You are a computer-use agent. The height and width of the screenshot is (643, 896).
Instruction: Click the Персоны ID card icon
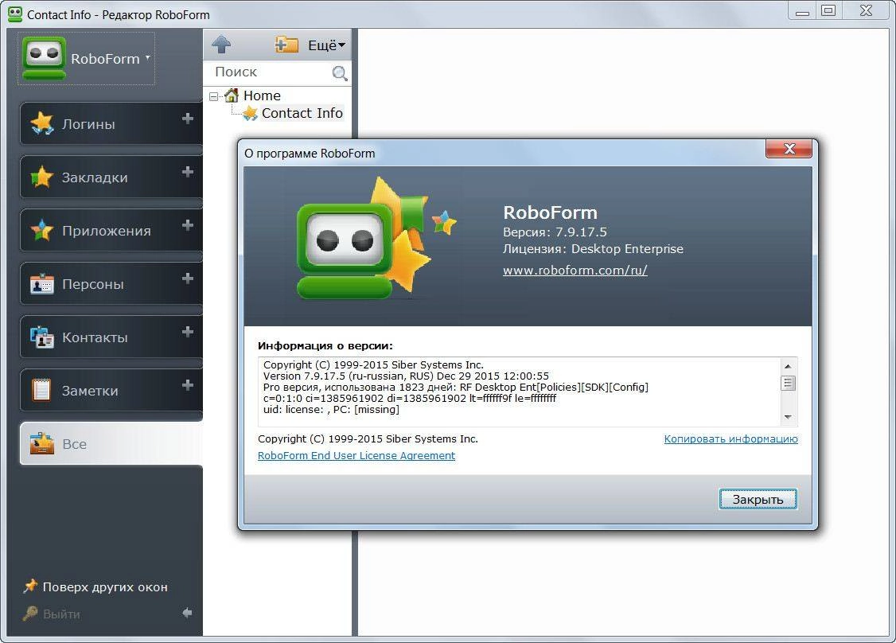41,283
